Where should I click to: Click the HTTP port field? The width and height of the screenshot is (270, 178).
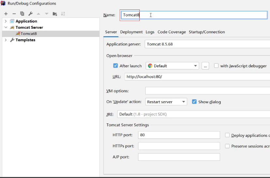179,135
